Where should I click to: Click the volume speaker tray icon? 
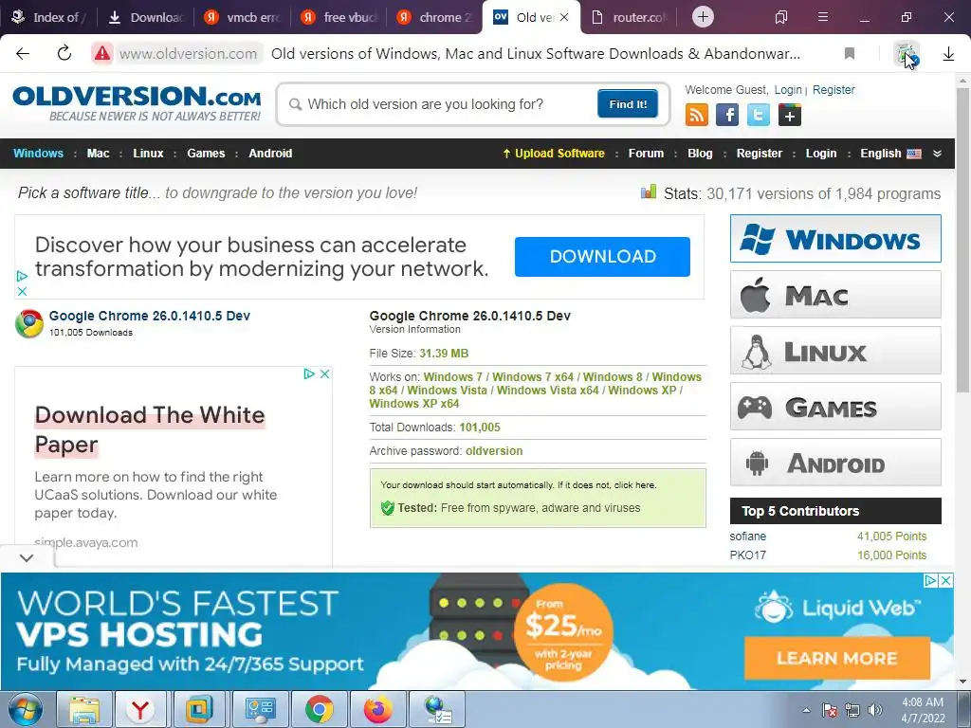tap(875, 710)
